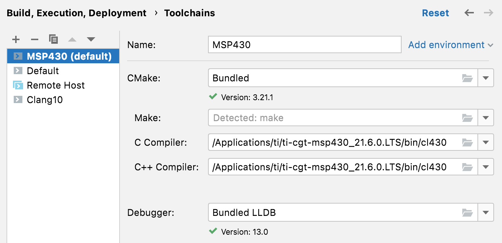
Task: Open the Add environment dropdown
Action: tap(450, 44)
